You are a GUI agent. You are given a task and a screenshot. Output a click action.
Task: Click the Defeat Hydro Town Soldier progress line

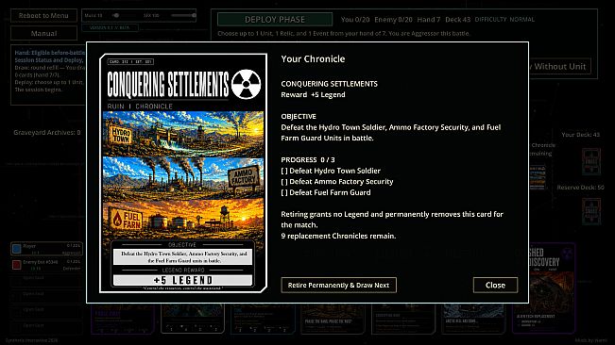click(x=331, y=171)
